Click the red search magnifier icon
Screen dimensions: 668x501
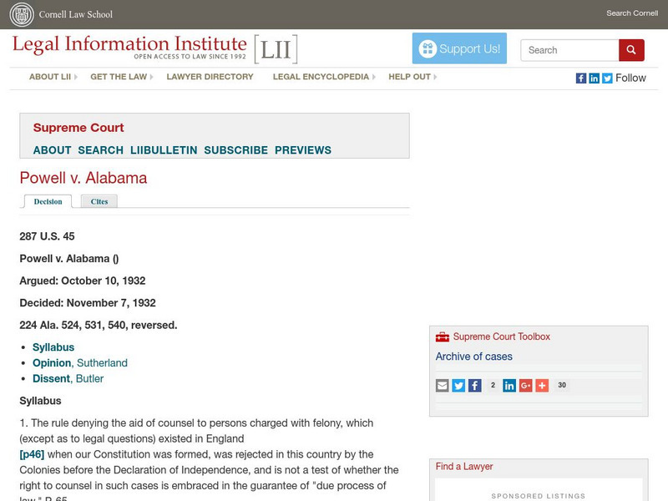[632, 50]
